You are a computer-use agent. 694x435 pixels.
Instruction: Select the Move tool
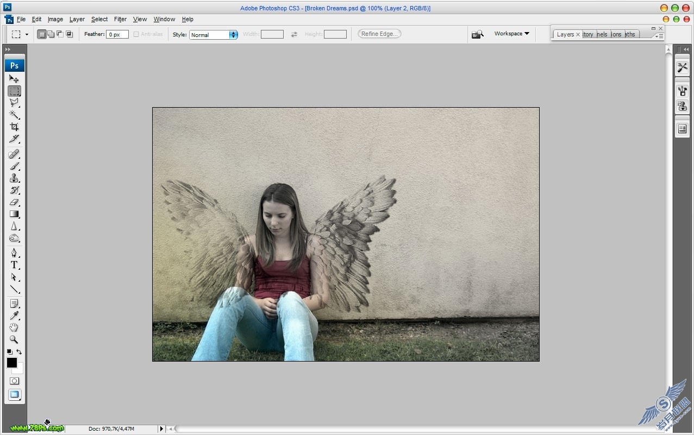coord(14,79)
